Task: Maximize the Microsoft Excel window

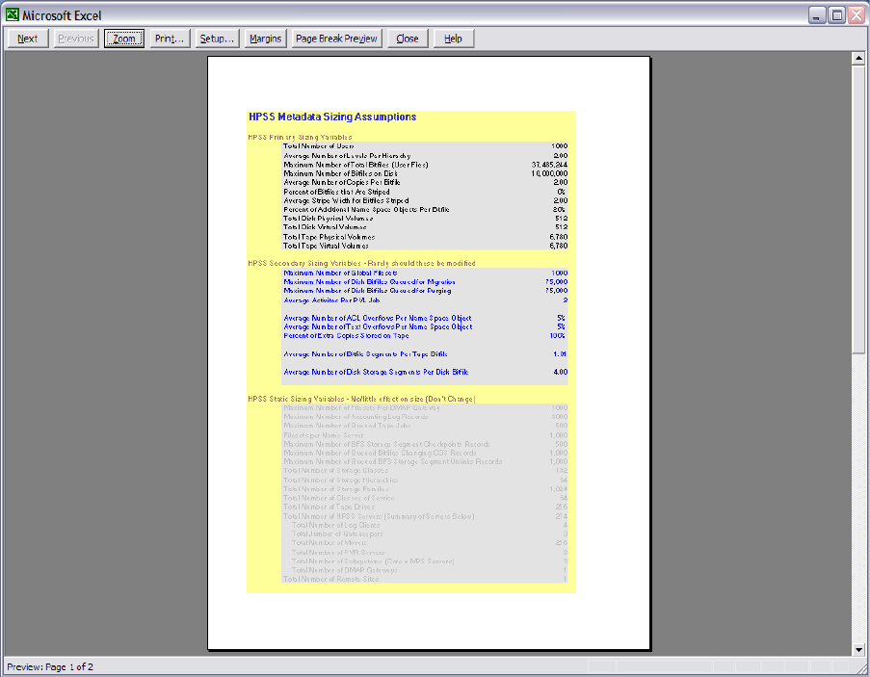Action: tap(836, 15)
